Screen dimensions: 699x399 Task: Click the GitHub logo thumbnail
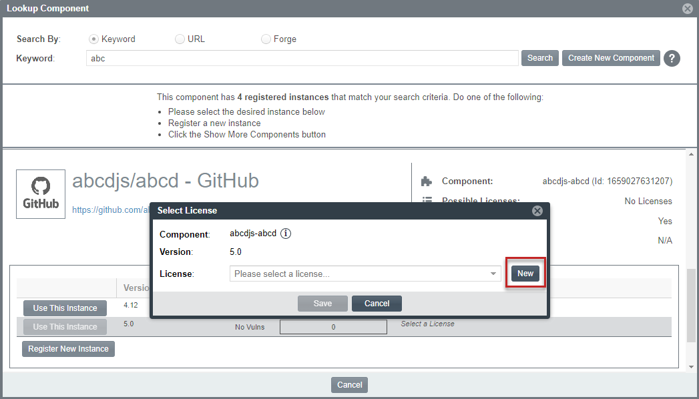[41, 193]
